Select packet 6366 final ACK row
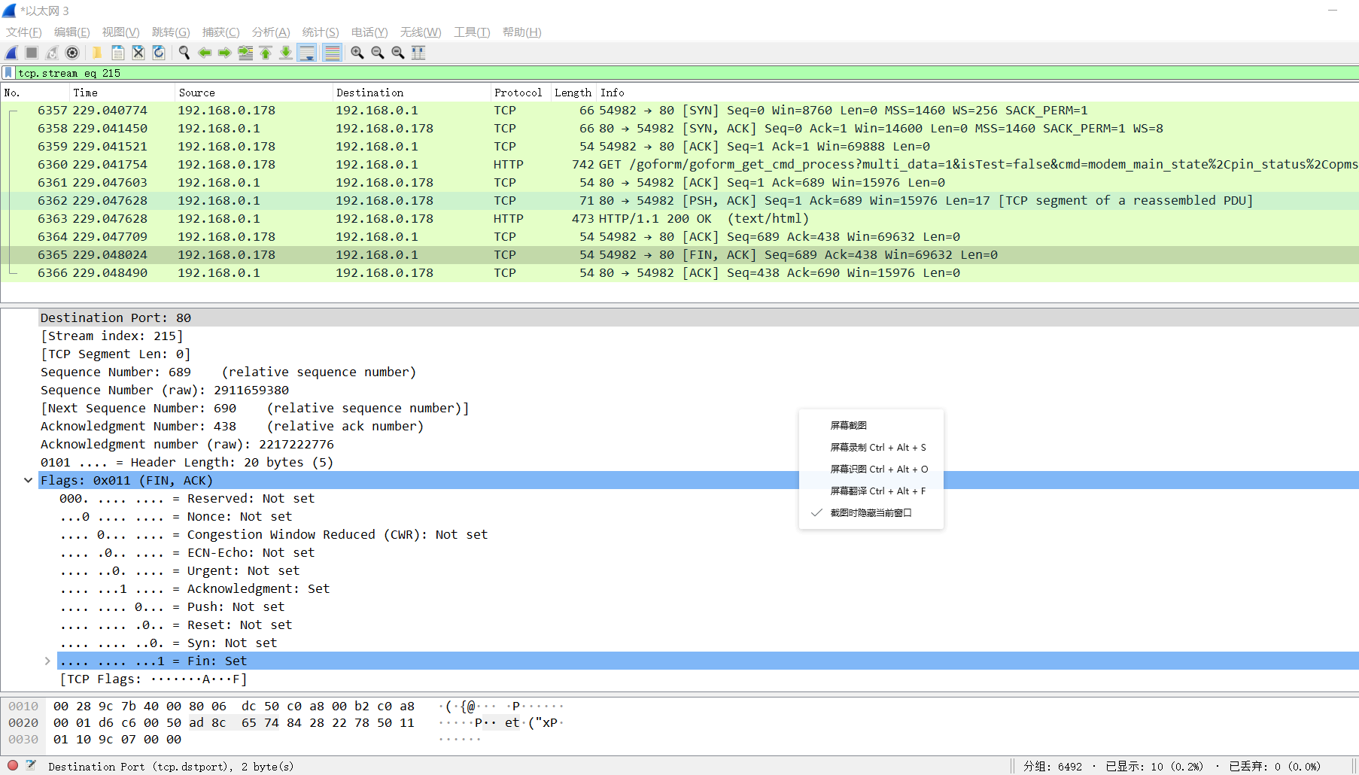 click(x=679, y=273)
